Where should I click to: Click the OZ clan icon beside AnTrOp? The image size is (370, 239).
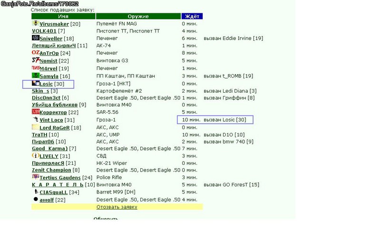tap(36, 52)
